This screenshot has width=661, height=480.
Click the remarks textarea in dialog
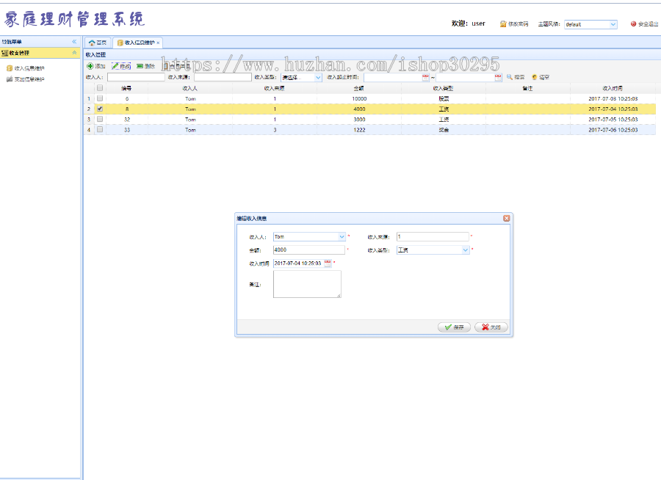(x=306, y=284)
